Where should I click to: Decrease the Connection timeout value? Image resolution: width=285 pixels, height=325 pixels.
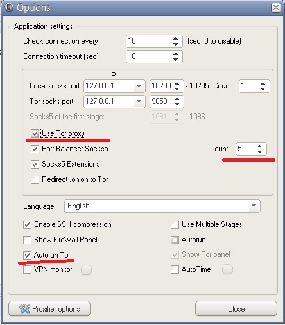[x=175, y=59]
